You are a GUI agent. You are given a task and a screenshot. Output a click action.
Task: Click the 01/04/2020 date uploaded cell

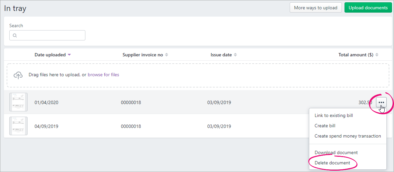pyautogui.click(x=47, y=102)
